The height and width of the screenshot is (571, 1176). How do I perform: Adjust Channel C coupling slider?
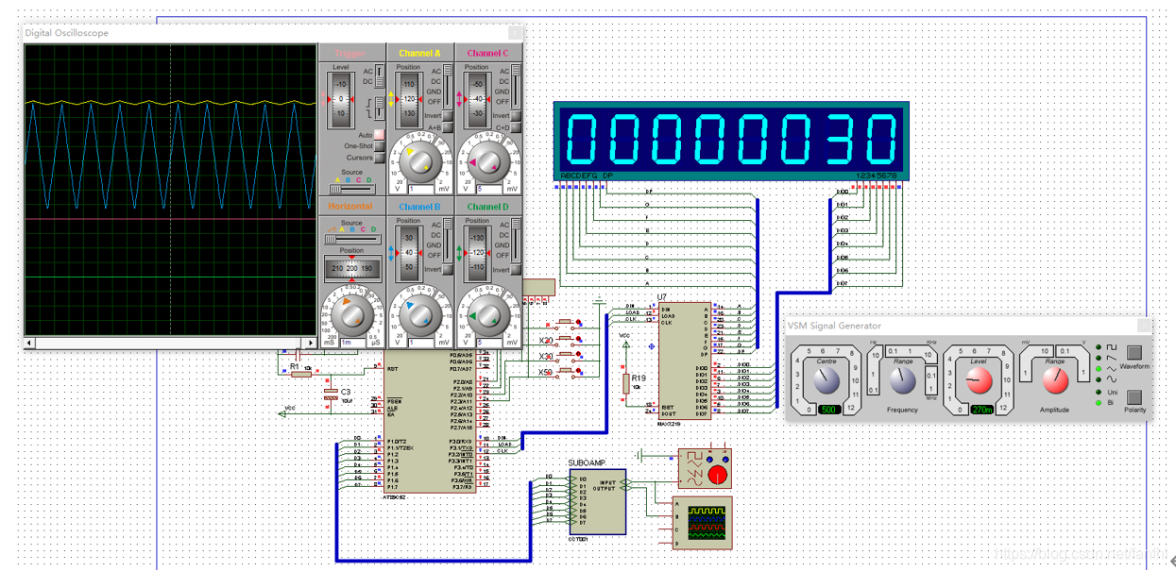point(516,87)
